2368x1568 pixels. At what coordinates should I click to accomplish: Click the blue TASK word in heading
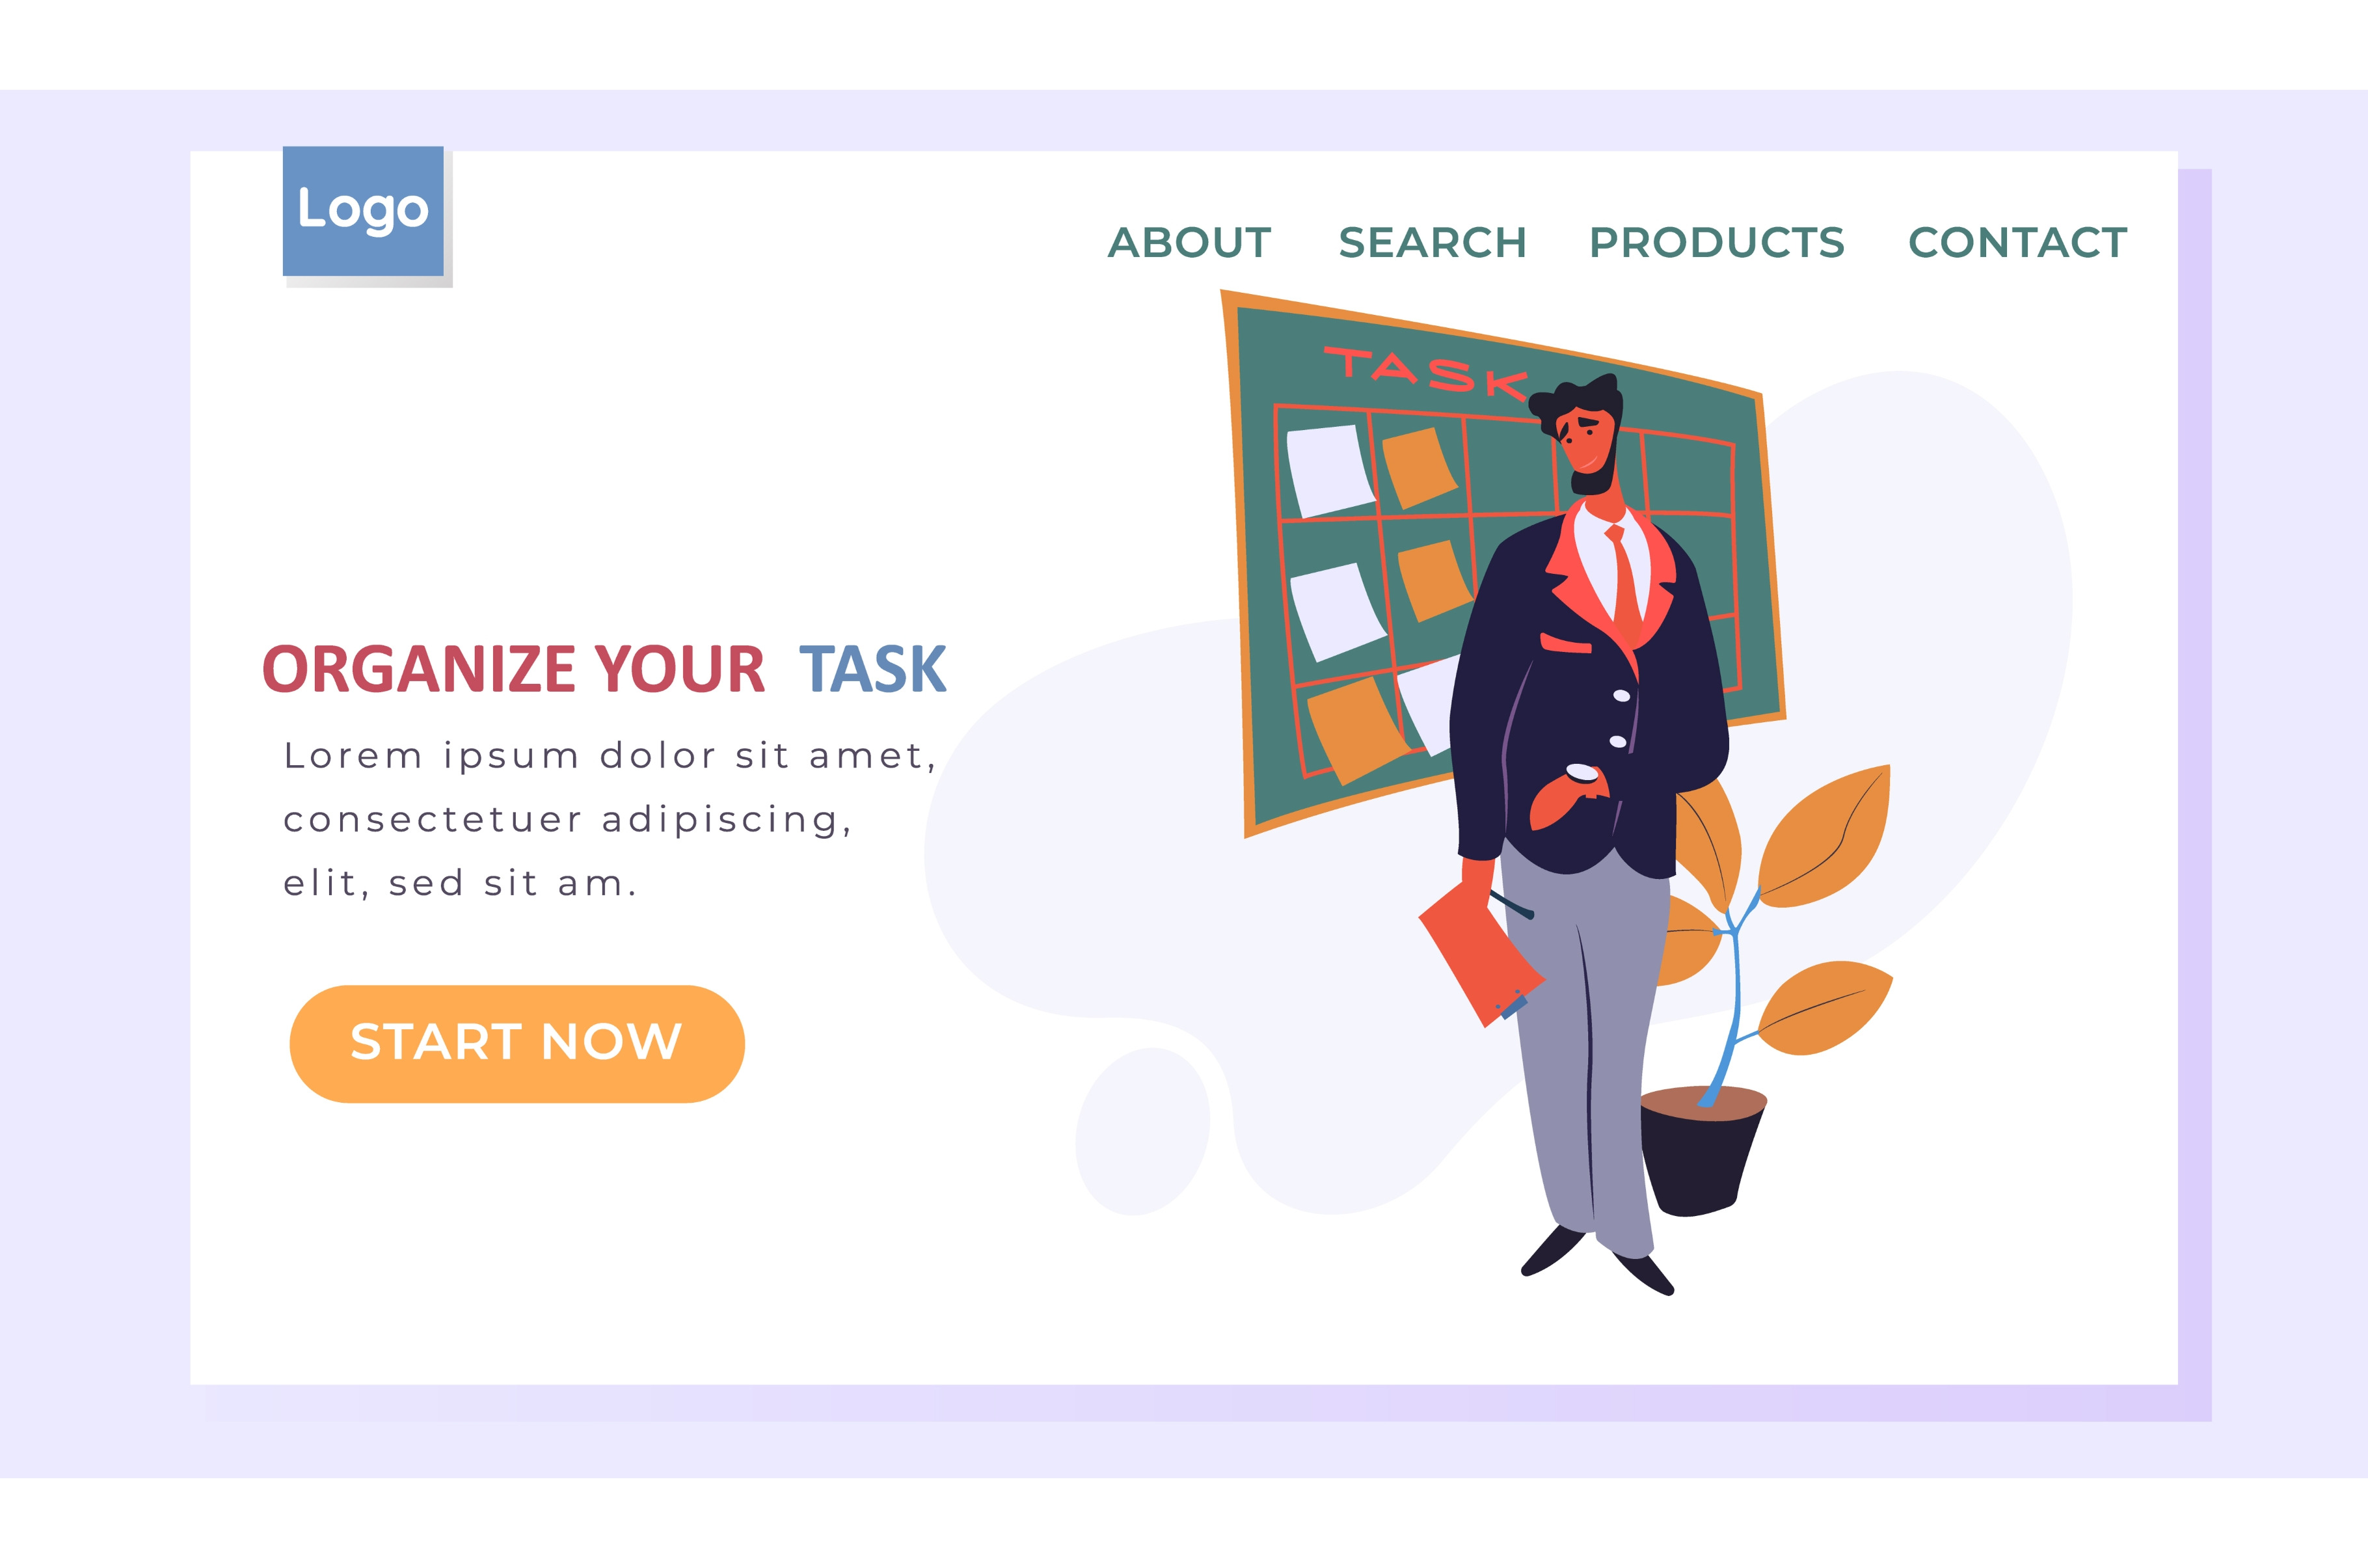pyautogui.click(x=872, y=669)
